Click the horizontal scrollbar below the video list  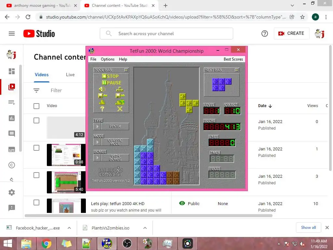point(148,215)
